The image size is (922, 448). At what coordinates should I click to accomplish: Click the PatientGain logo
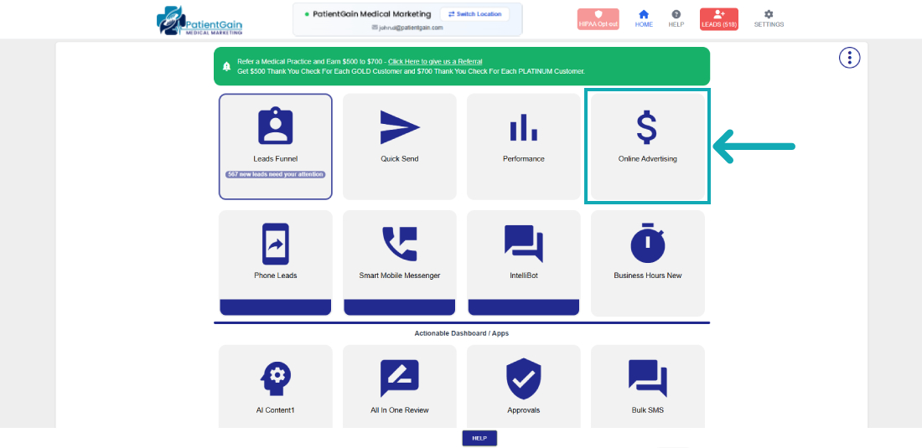[x=199, y=21]
